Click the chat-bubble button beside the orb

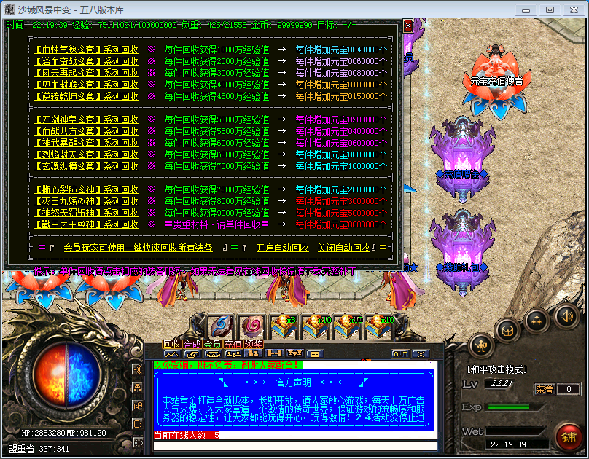pyautogui.click(x=138, y=406)
